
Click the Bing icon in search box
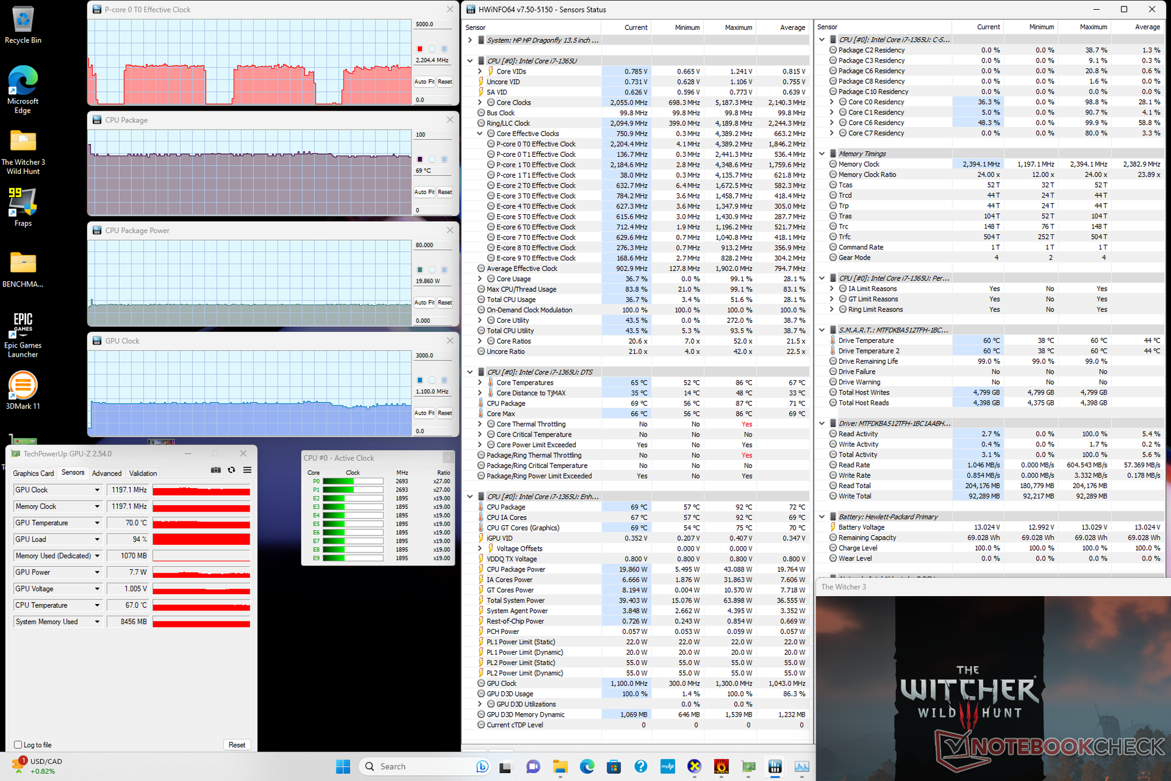coord(482,767)
